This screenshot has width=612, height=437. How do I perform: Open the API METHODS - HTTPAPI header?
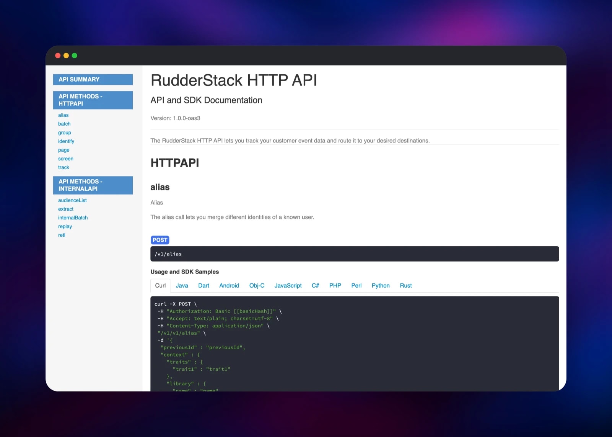pyautogui.click(x=93, y=100)
